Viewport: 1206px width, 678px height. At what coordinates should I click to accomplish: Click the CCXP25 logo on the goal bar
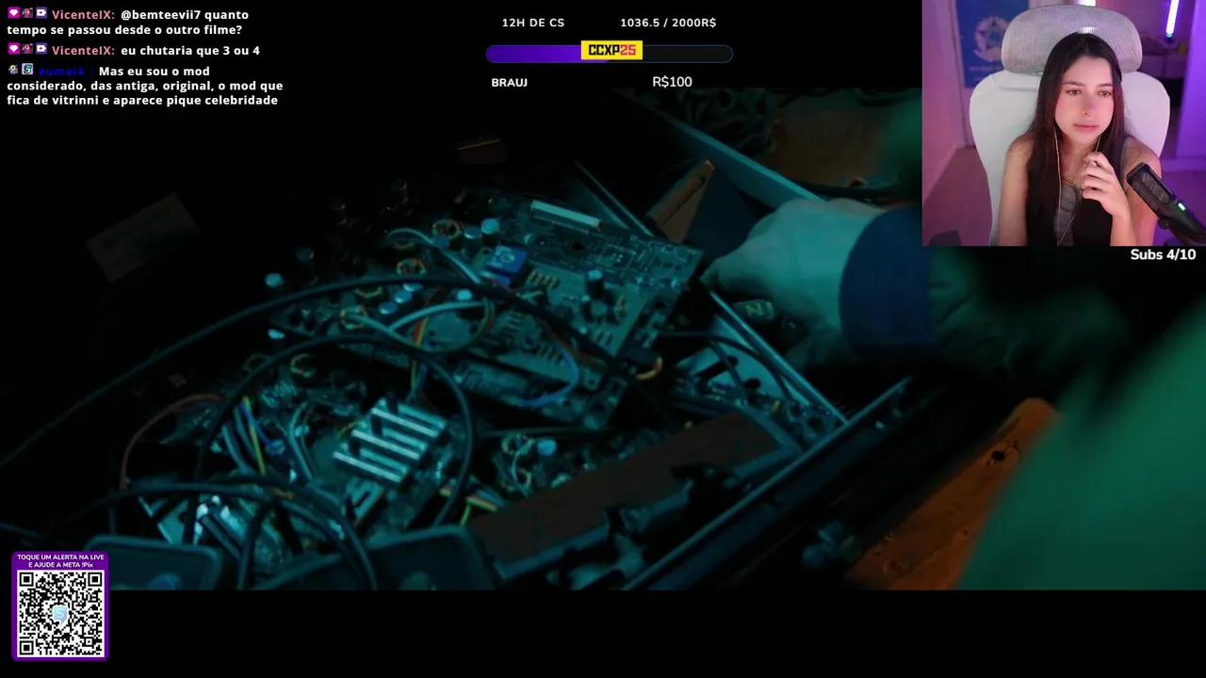coord(611,50)
